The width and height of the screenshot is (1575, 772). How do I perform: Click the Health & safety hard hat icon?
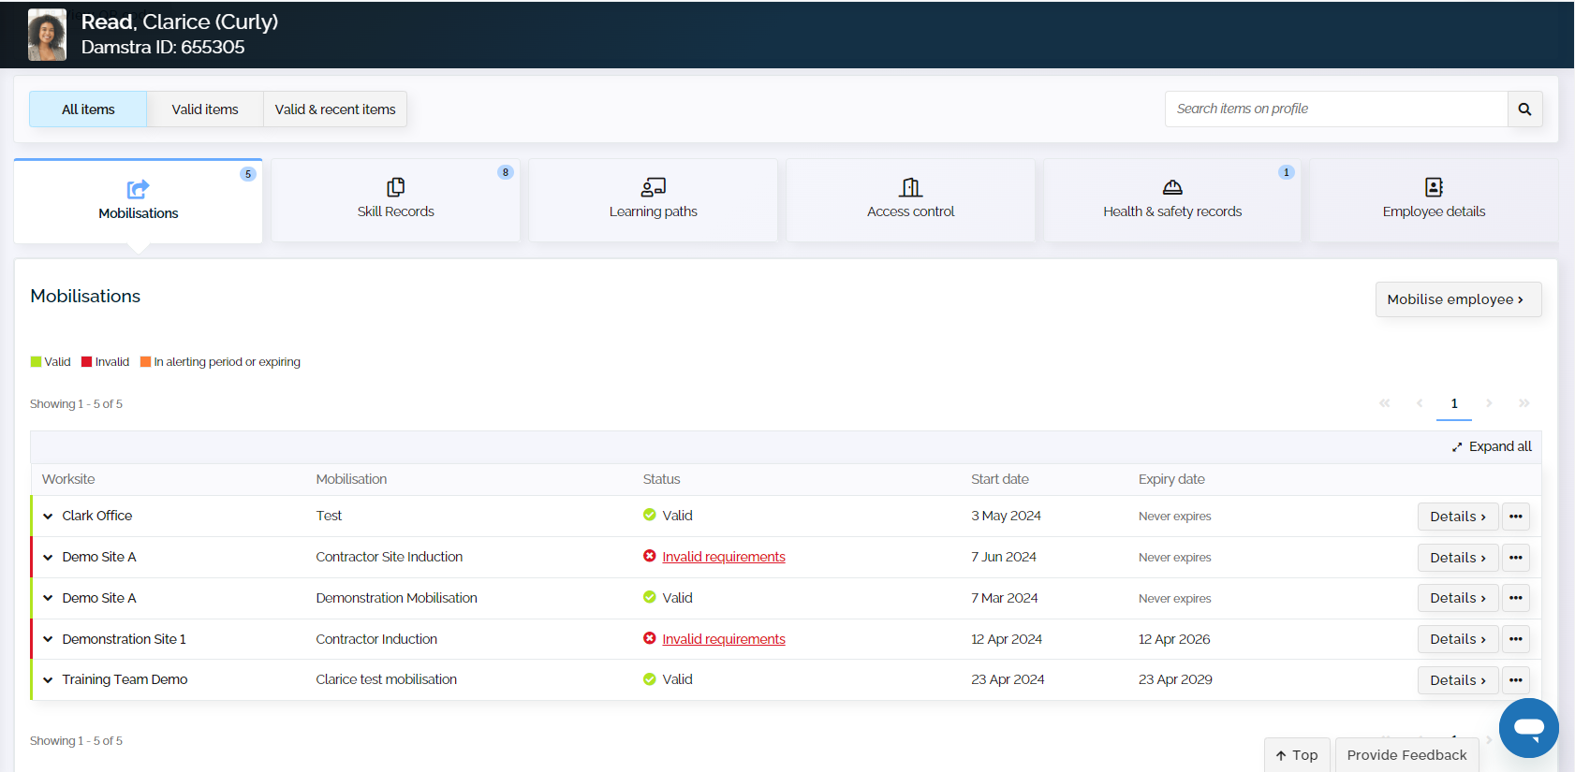1171,187
